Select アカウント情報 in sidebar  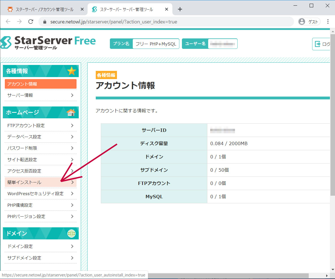(x=41, y=84)
